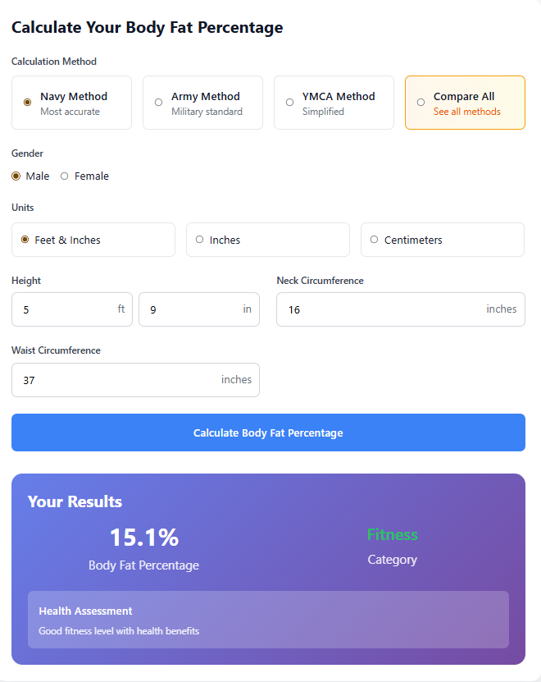Select the Inches unit option
This screenshot has height=682, width=541.
[267, 240]
